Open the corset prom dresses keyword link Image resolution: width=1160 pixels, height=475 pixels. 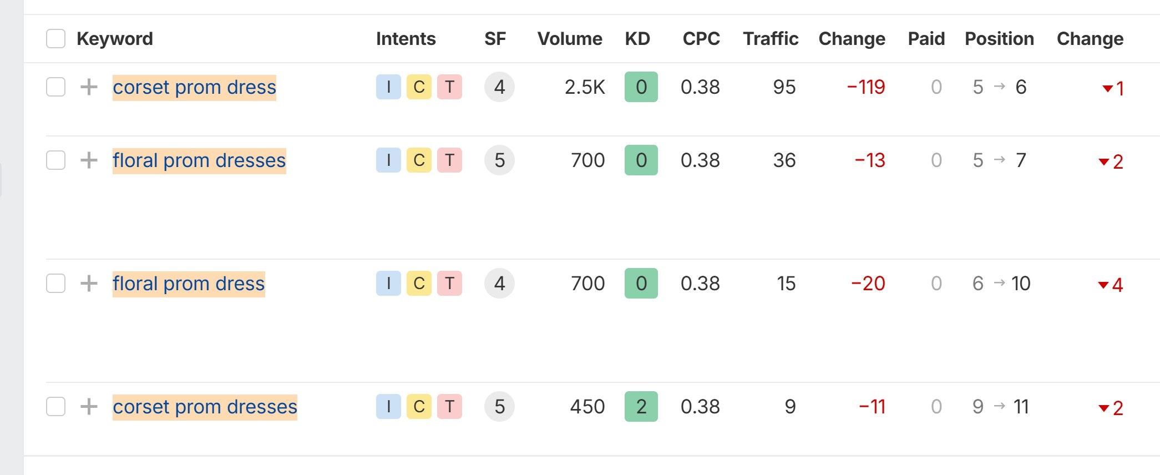205,407
